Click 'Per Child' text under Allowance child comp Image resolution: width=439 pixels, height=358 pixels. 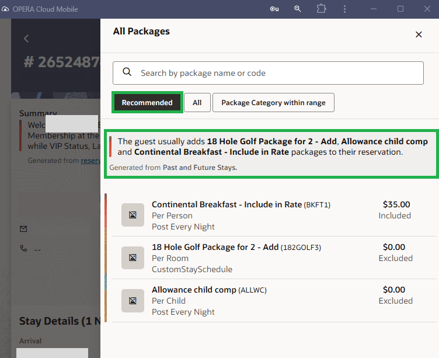point(169,301)
